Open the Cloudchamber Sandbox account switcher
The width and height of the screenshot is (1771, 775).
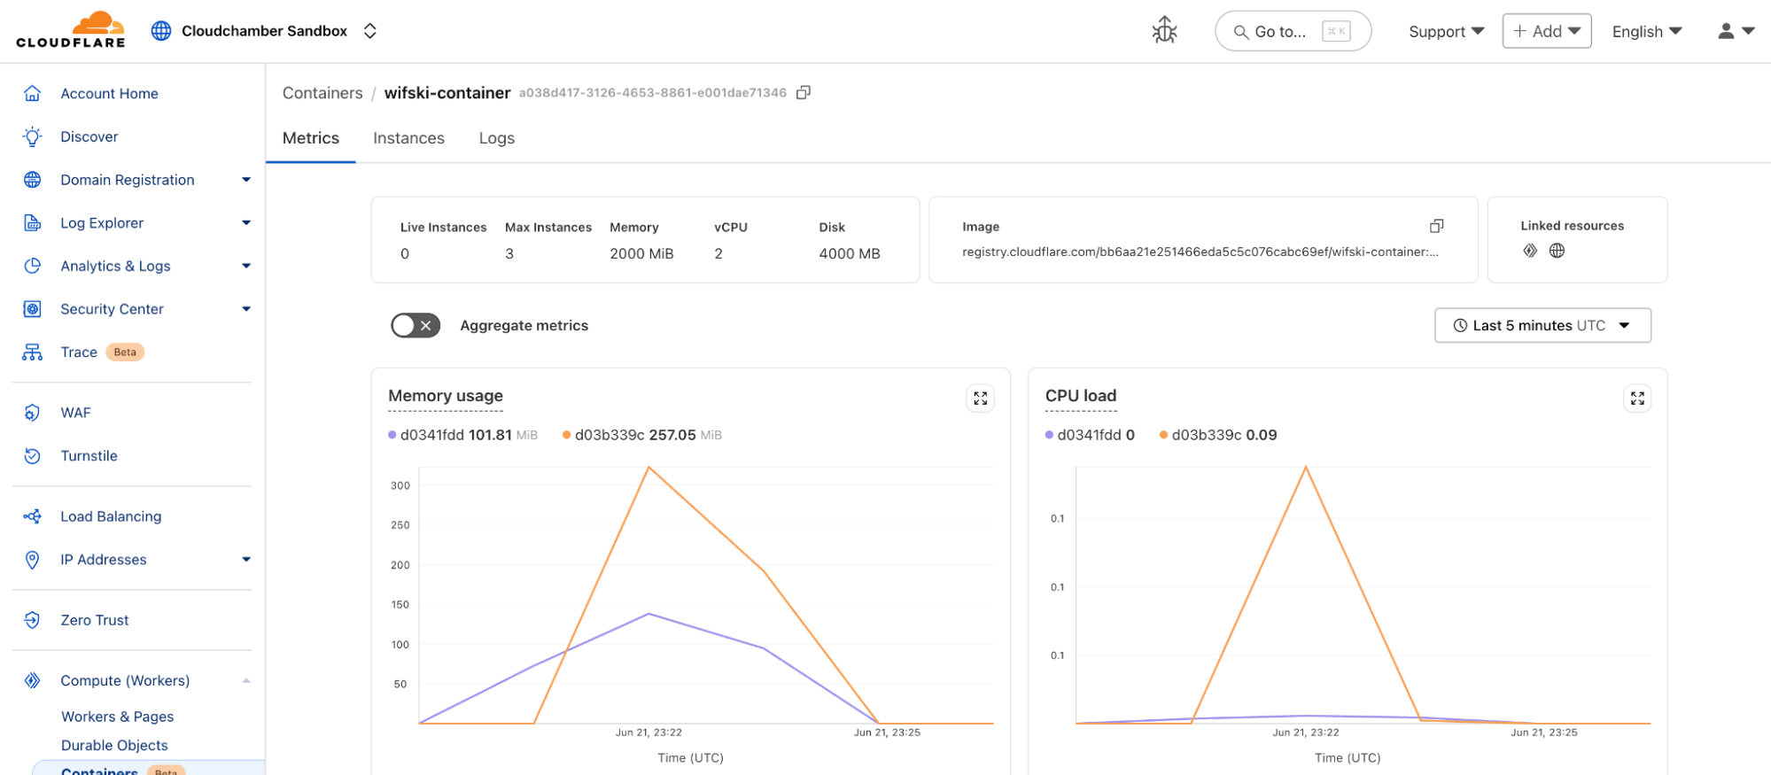(369, 31)
